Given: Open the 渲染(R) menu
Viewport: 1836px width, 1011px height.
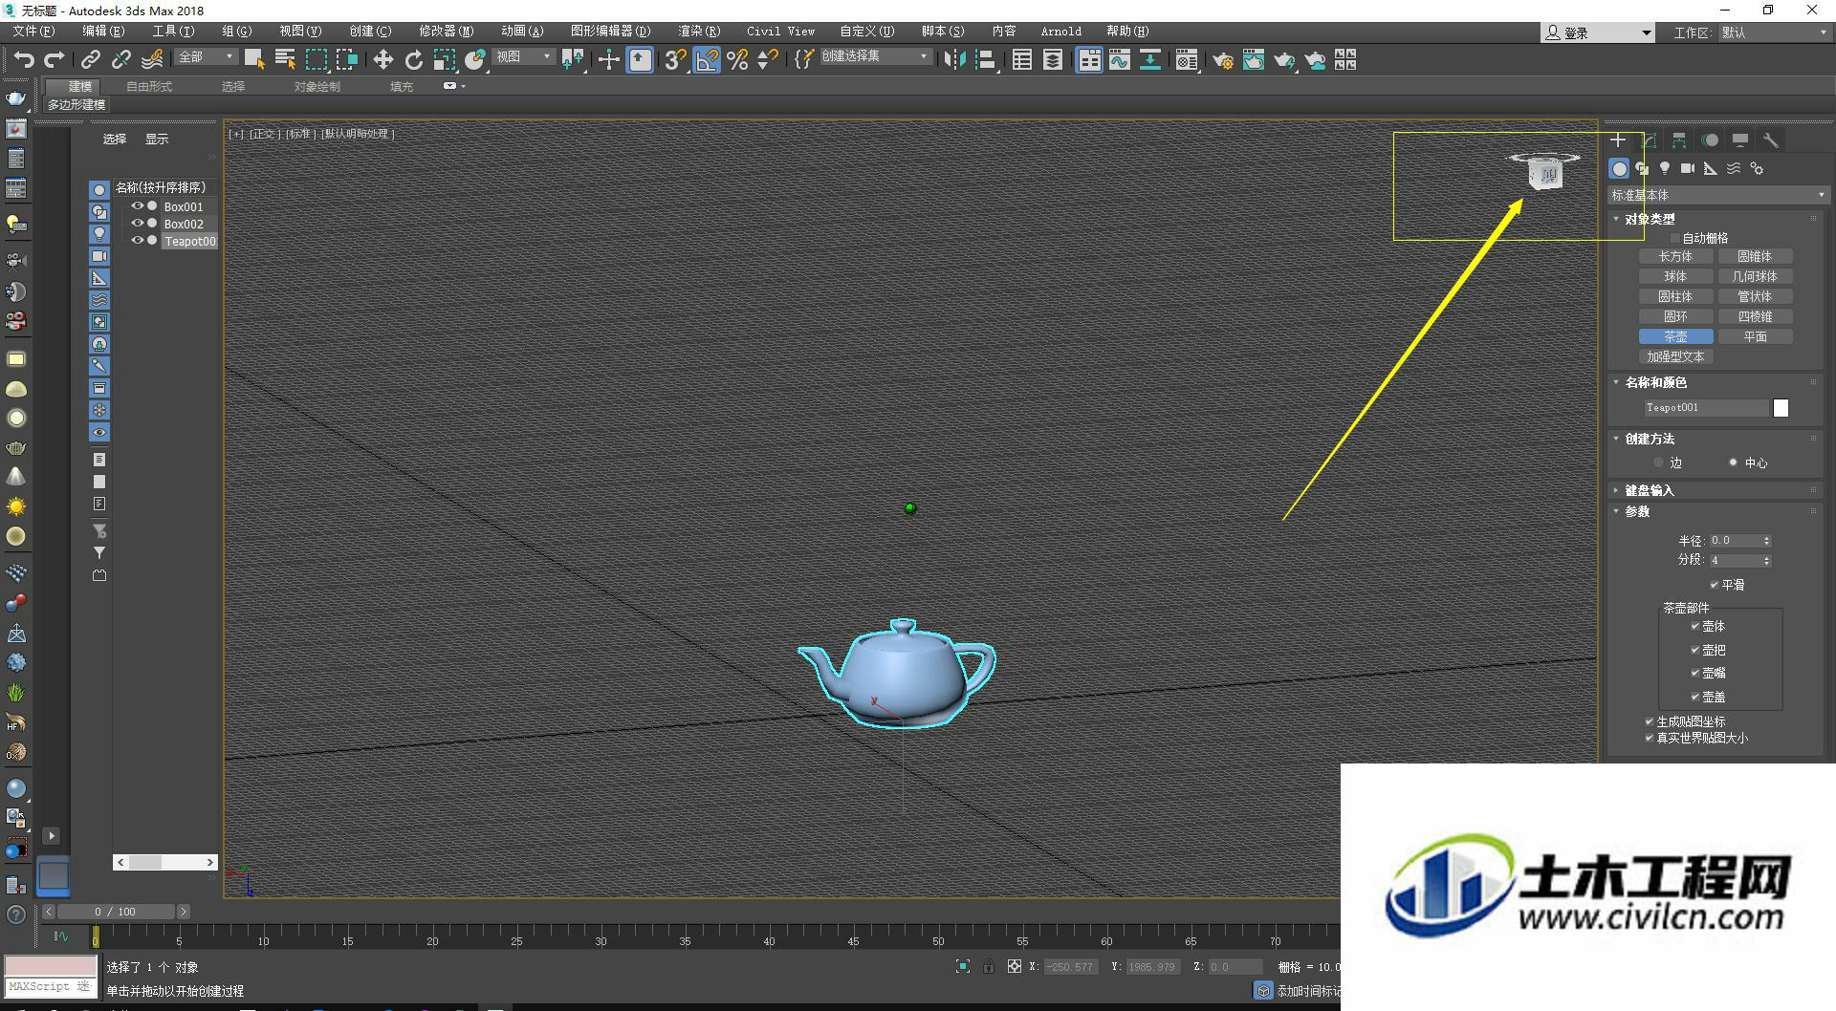Looking at the screenshot, I should tap(699, 32).
